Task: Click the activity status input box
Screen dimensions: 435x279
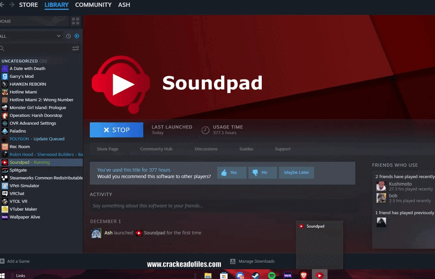Action: 223,206
